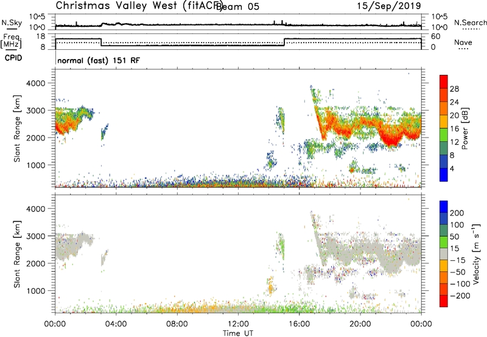Click the "Nave" legend label
This screenshot has width=487, height=337.
[x=463, y=42]
